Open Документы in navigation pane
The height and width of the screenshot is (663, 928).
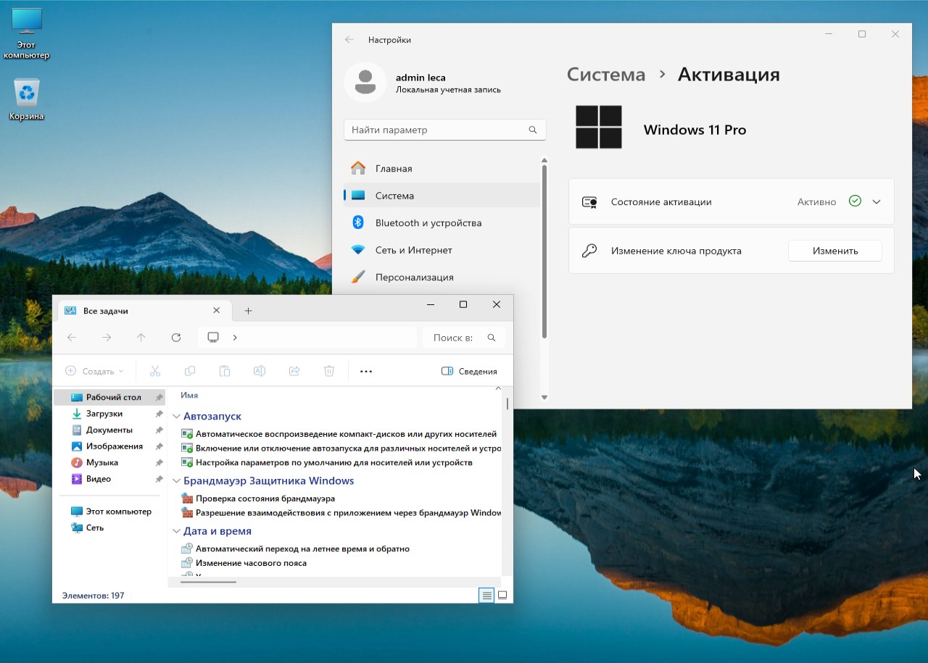pyautogui.click(x=109, y=430)
